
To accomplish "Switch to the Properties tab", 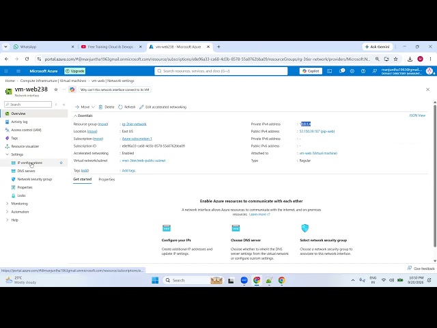I will coord(107,179).
